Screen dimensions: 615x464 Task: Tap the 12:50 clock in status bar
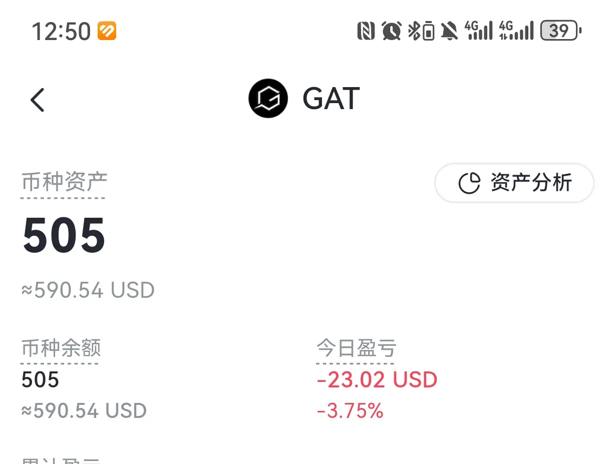pos(61,32)
